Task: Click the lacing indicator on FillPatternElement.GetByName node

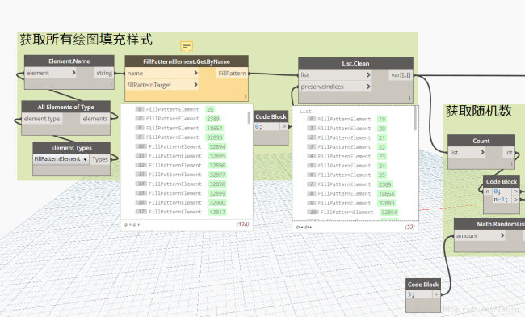Action: 245,96
